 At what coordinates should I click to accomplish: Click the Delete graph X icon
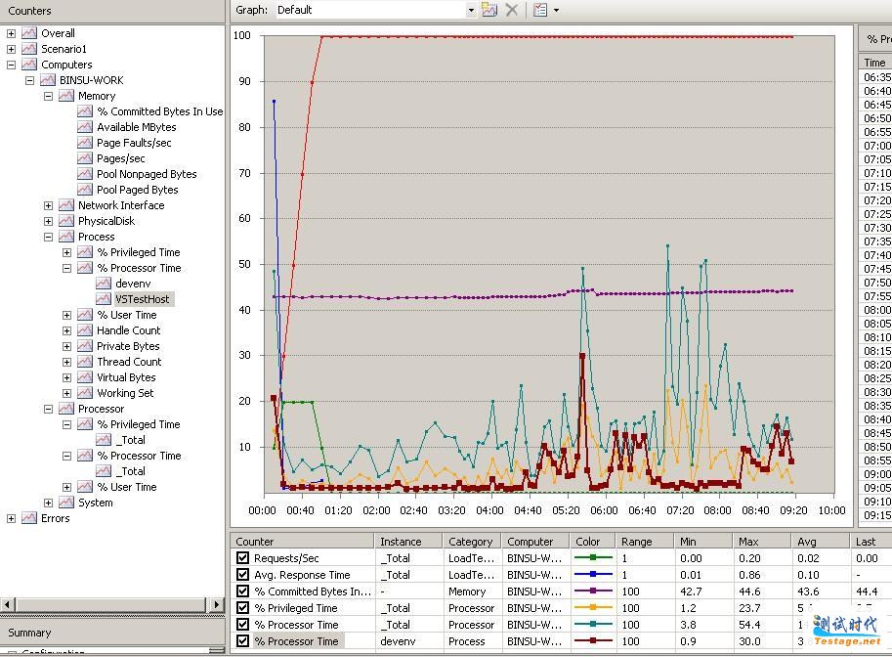coord(511,10)
